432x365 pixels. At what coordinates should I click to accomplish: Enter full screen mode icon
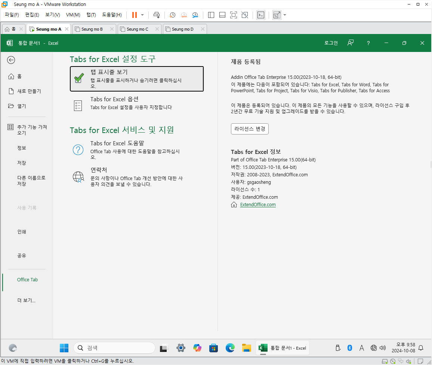(233, 15)
